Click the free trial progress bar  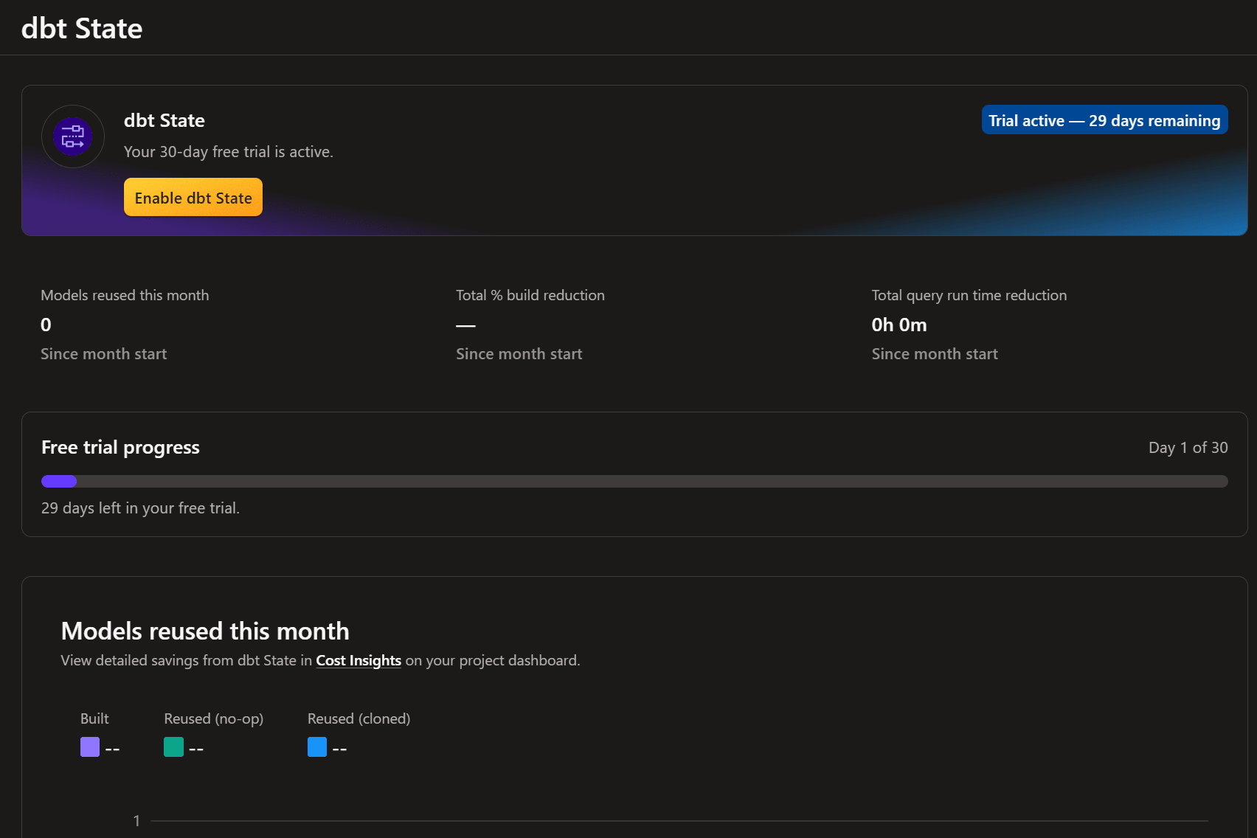click(634, 482)
